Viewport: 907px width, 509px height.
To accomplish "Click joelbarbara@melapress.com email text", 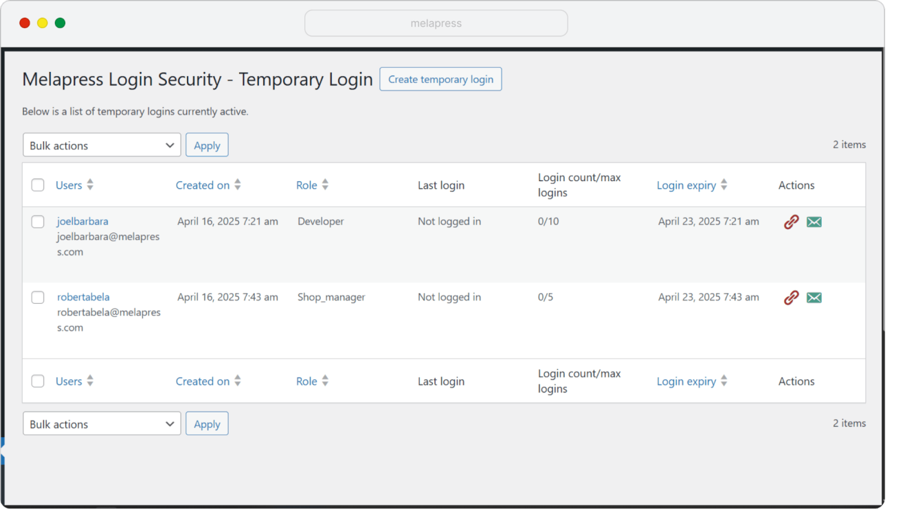I will tap(109, 244).
